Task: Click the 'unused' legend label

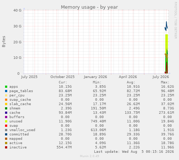Action: (16, 121)
